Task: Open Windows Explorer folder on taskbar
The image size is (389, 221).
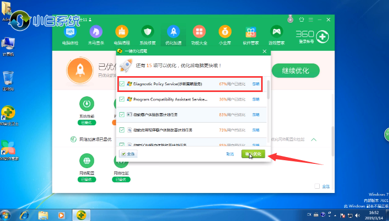Action: [x=43, y=215]
